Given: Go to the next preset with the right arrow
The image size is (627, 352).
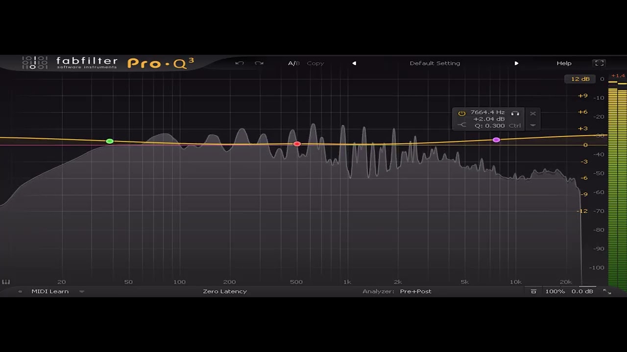Looking at the screenshot, I should click(516, 63).
